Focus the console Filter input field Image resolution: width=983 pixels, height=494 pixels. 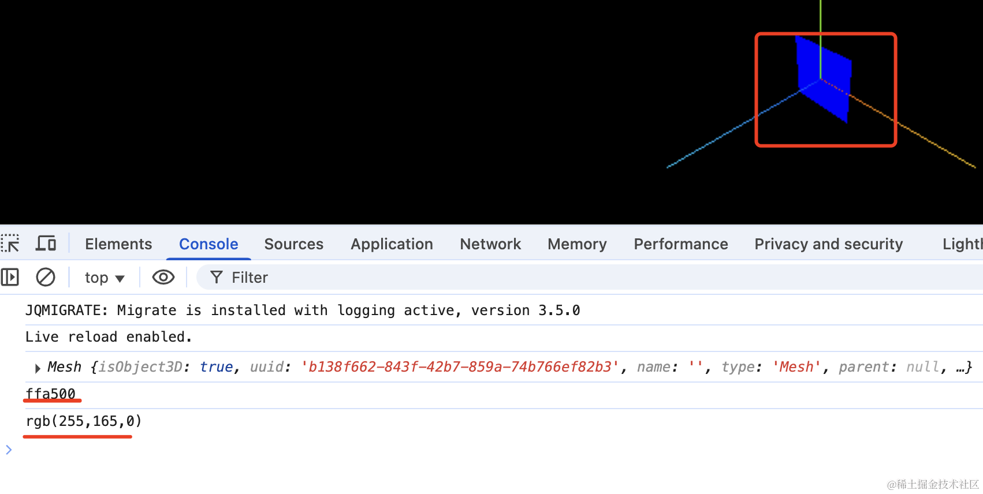(589, 278)
